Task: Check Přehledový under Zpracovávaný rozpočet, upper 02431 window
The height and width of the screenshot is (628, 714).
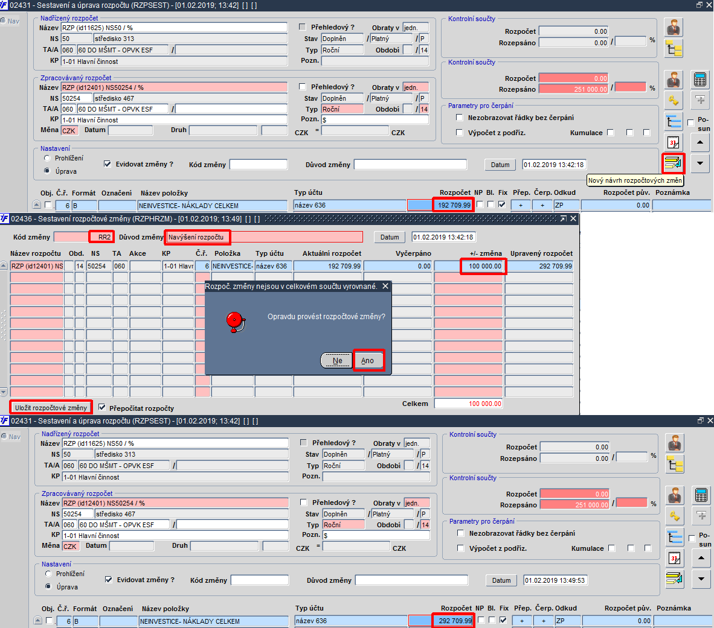Action: pos(302,86)
